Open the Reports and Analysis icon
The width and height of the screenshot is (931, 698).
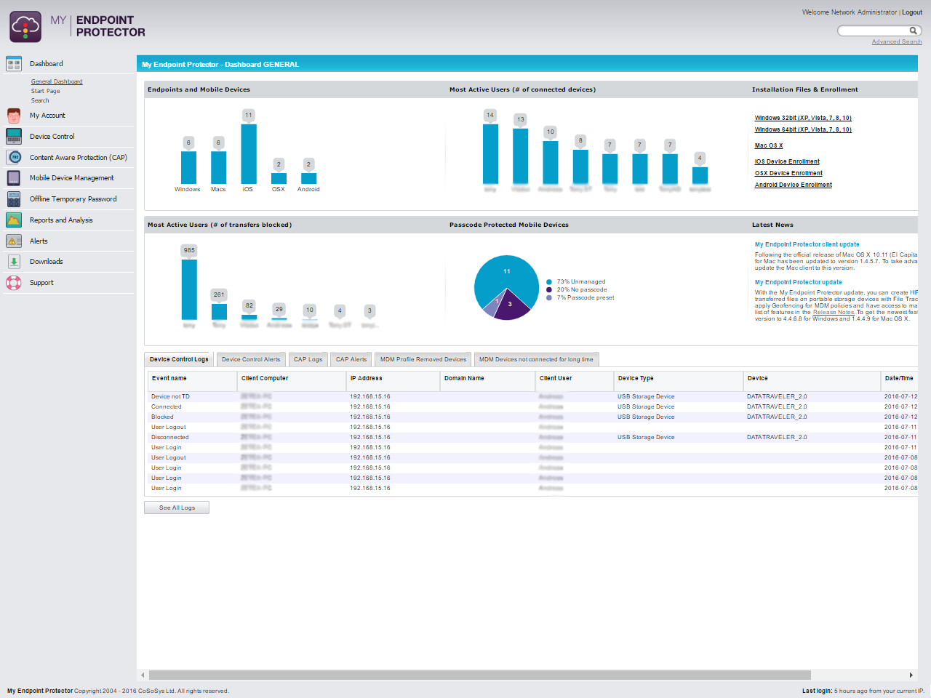(x=14, y=220)
